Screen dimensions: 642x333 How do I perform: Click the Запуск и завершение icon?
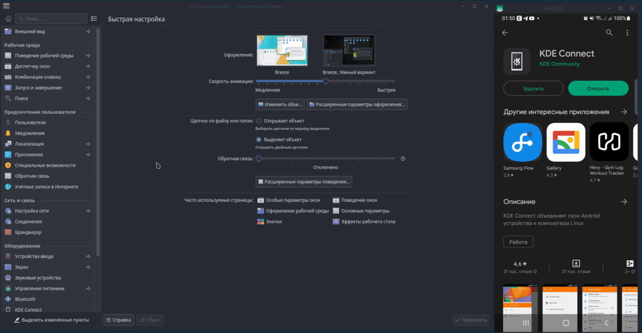pyautogui.click(x=8, y=88)
